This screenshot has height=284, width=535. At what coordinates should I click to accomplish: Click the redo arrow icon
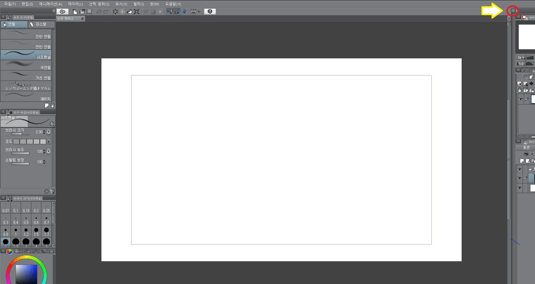coord(106,12)
